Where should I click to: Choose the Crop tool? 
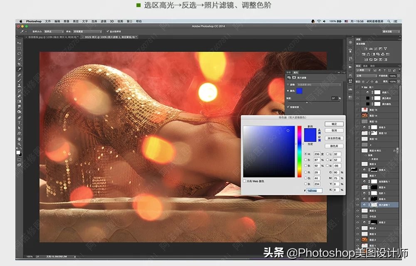(19, 64)
